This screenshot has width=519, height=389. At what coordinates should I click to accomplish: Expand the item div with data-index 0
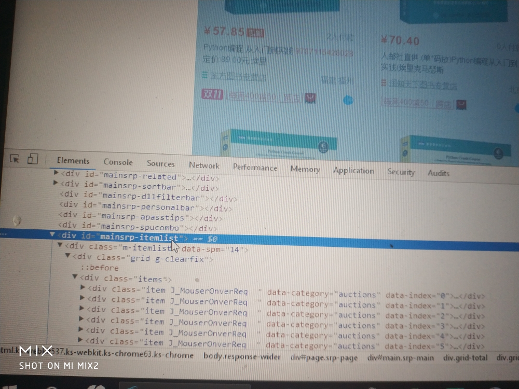click(x=83, y=287)
